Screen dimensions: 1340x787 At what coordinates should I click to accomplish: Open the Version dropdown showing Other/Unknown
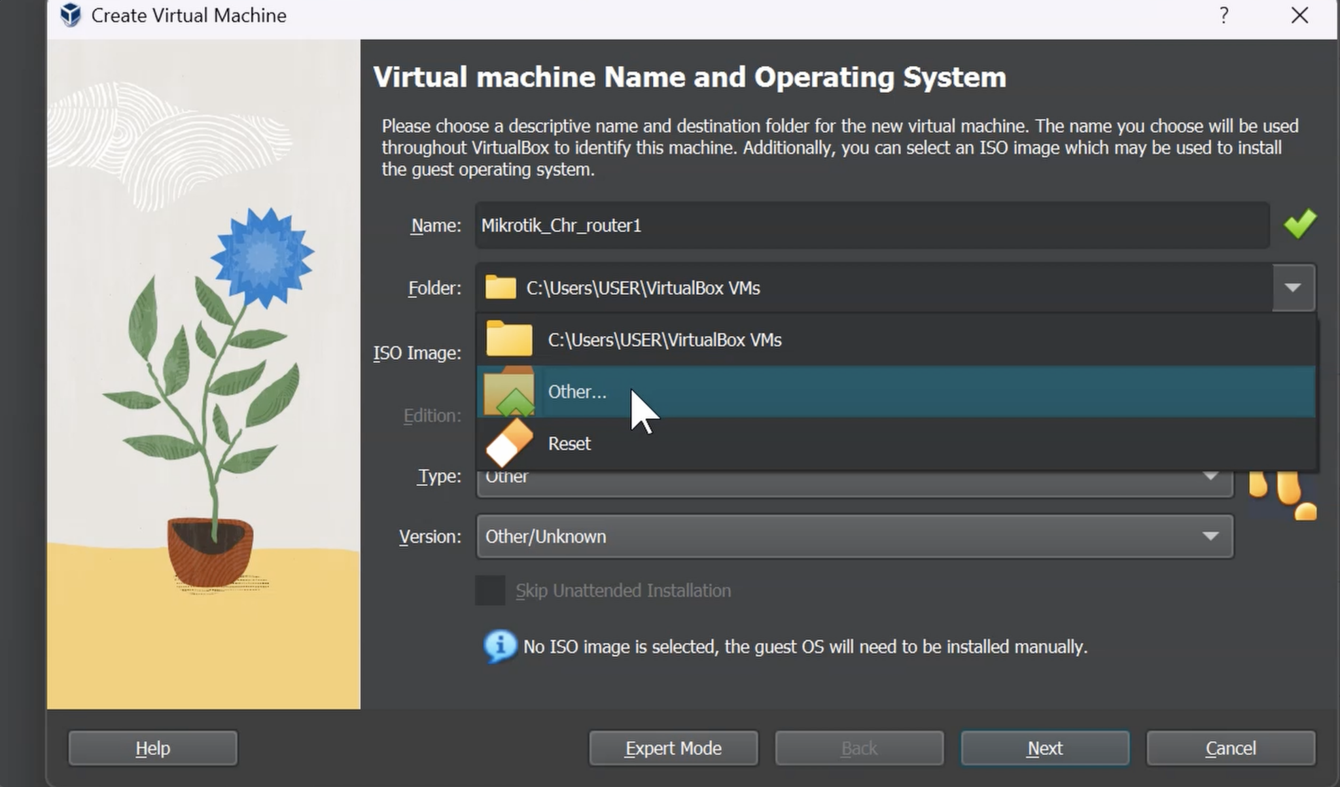pos(854,536)
